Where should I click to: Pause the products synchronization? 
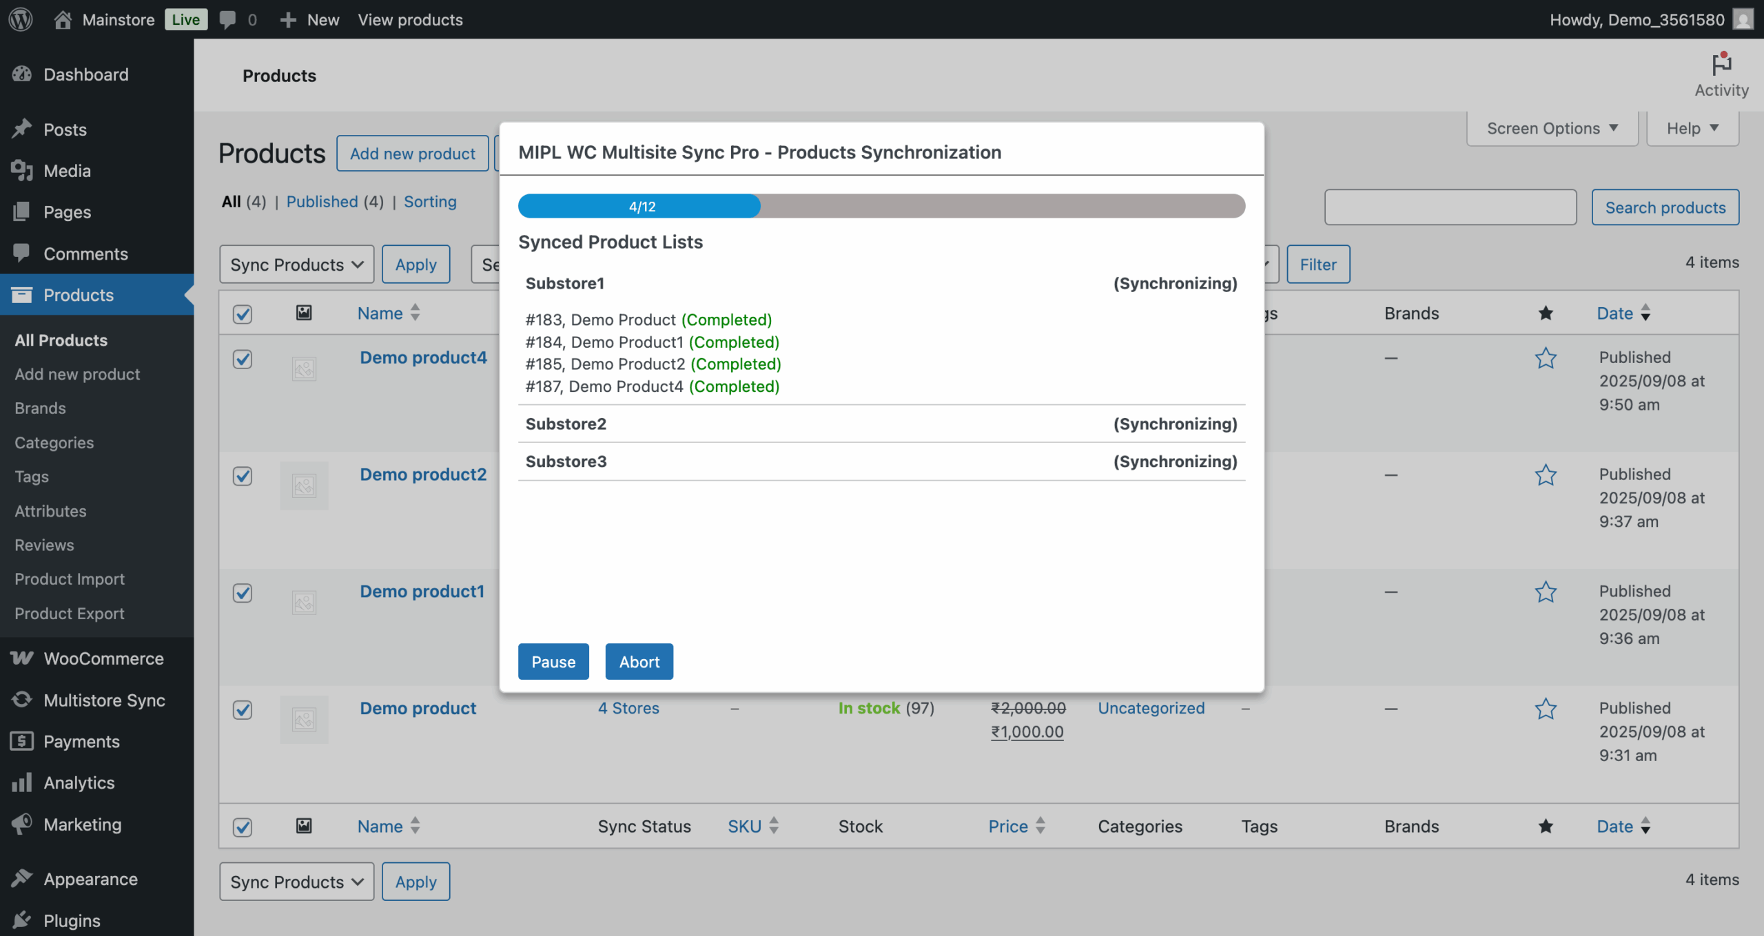coord(553,662)
